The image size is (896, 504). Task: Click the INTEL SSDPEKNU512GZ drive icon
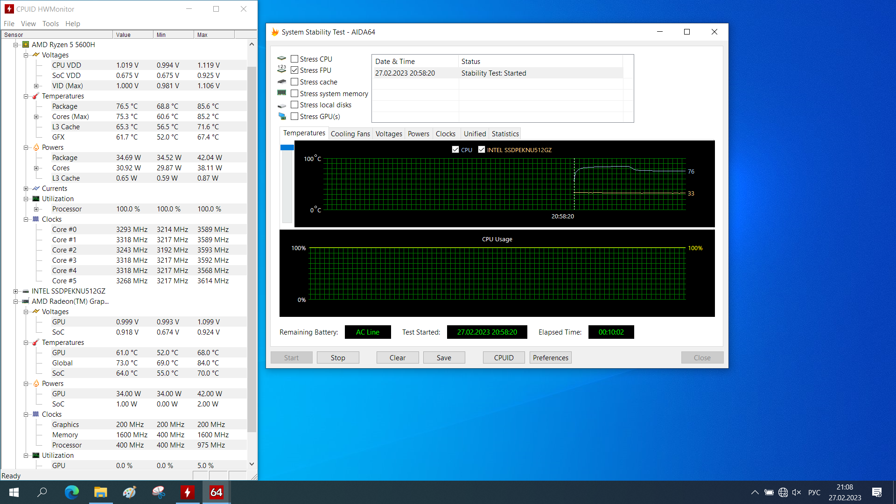click(x=26, y=291)
